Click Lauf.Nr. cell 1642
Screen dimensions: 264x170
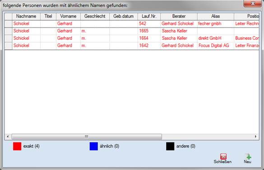point(149,46)
